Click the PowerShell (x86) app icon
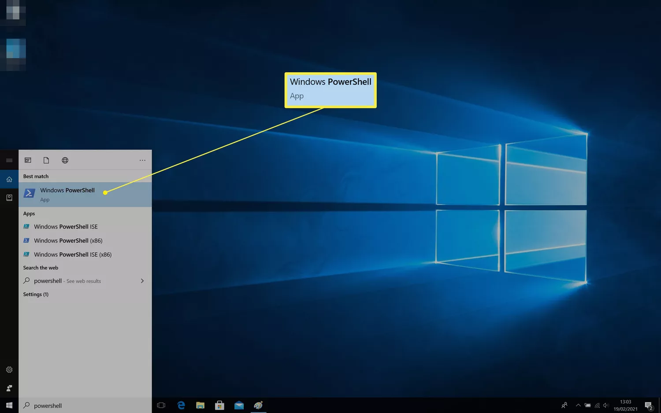 point(26,241)
